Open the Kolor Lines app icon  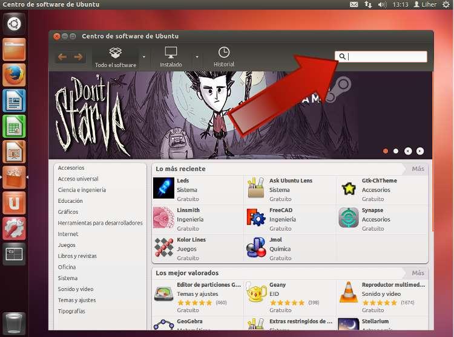163,247
